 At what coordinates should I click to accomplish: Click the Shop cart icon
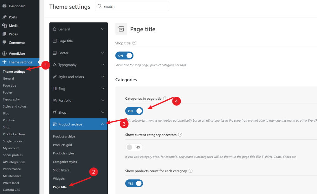pos(55,112)
